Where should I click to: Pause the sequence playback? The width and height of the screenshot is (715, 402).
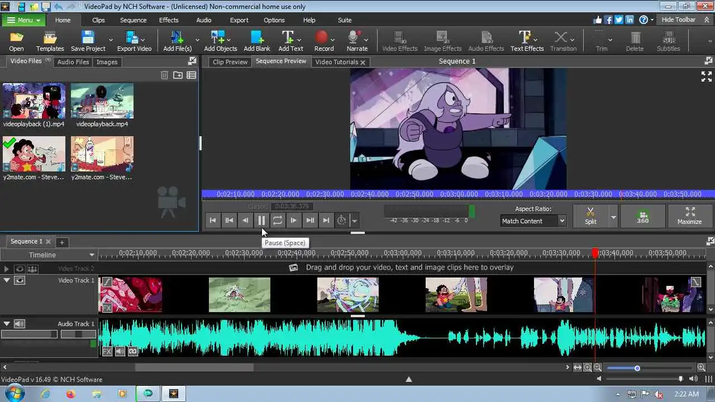[x=261, y=221]
